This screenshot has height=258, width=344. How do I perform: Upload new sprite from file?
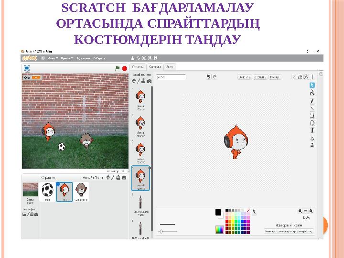(x=118, y=177)
